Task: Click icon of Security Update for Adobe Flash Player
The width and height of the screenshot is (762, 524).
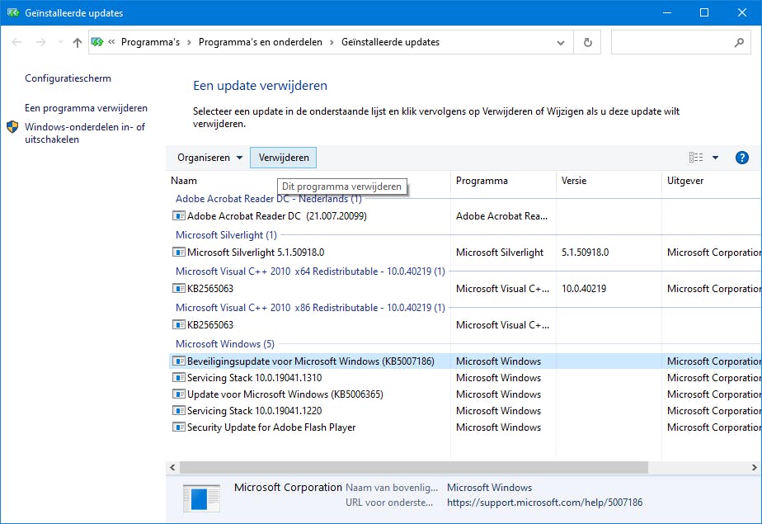Action: pos(179,427)
